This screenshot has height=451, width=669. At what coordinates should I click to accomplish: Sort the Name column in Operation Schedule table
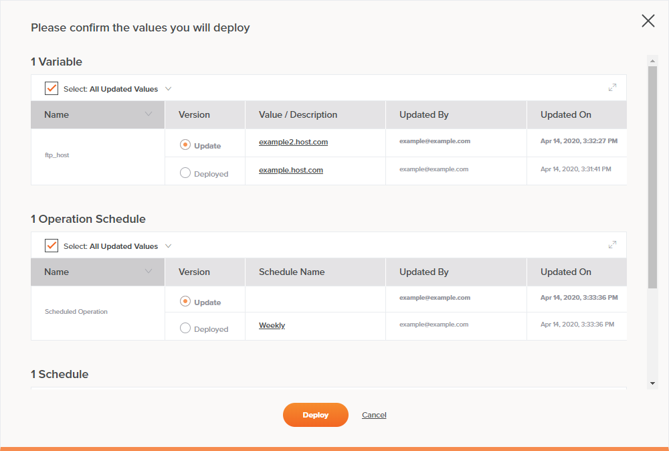click(148, 272)
